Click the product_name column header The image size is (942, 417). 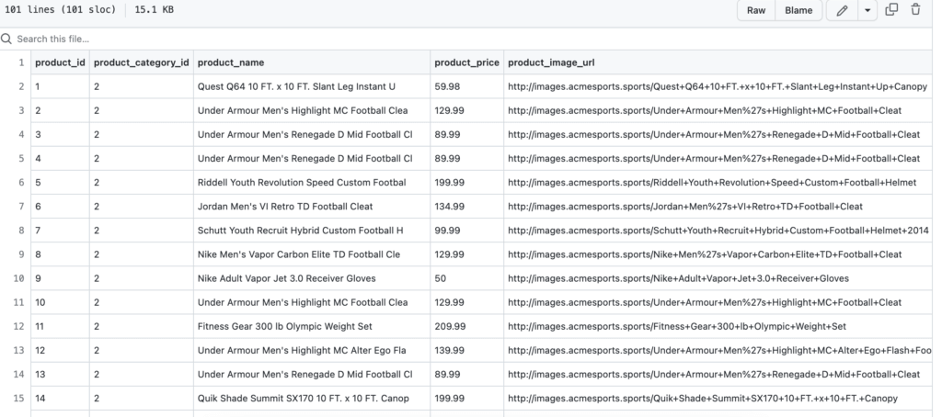pos(231,62)
